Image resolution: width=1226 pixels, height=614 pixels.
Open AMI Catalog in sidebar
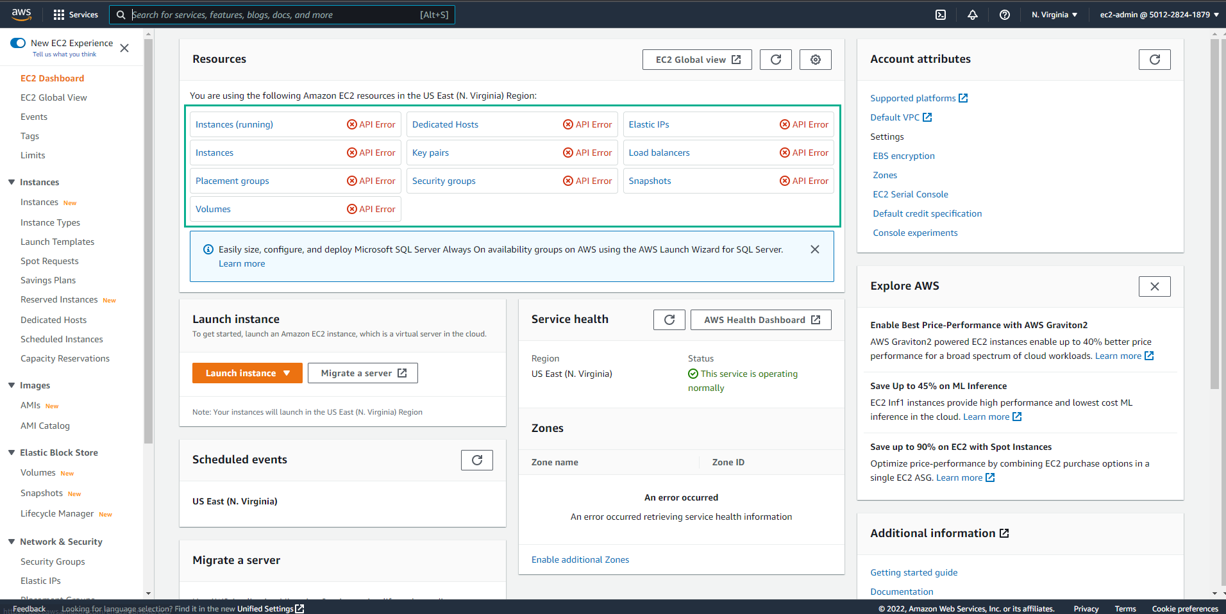pyautogui.click(x=45, y=426)
